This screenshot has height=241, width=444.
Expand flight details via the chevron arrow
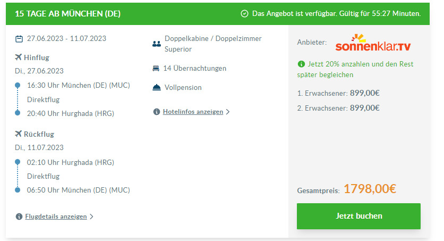[x=91, y=217]
